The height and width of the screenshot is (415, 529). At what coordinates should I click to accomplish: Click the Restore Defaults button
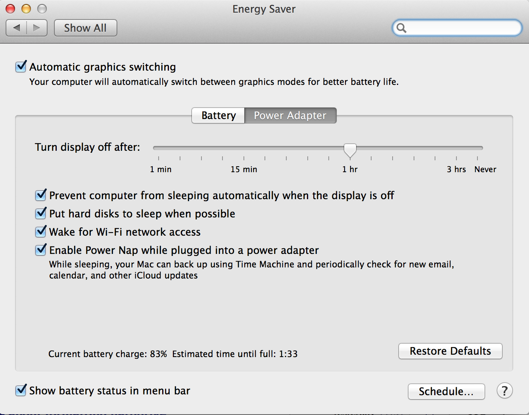(x=450, y=351)
